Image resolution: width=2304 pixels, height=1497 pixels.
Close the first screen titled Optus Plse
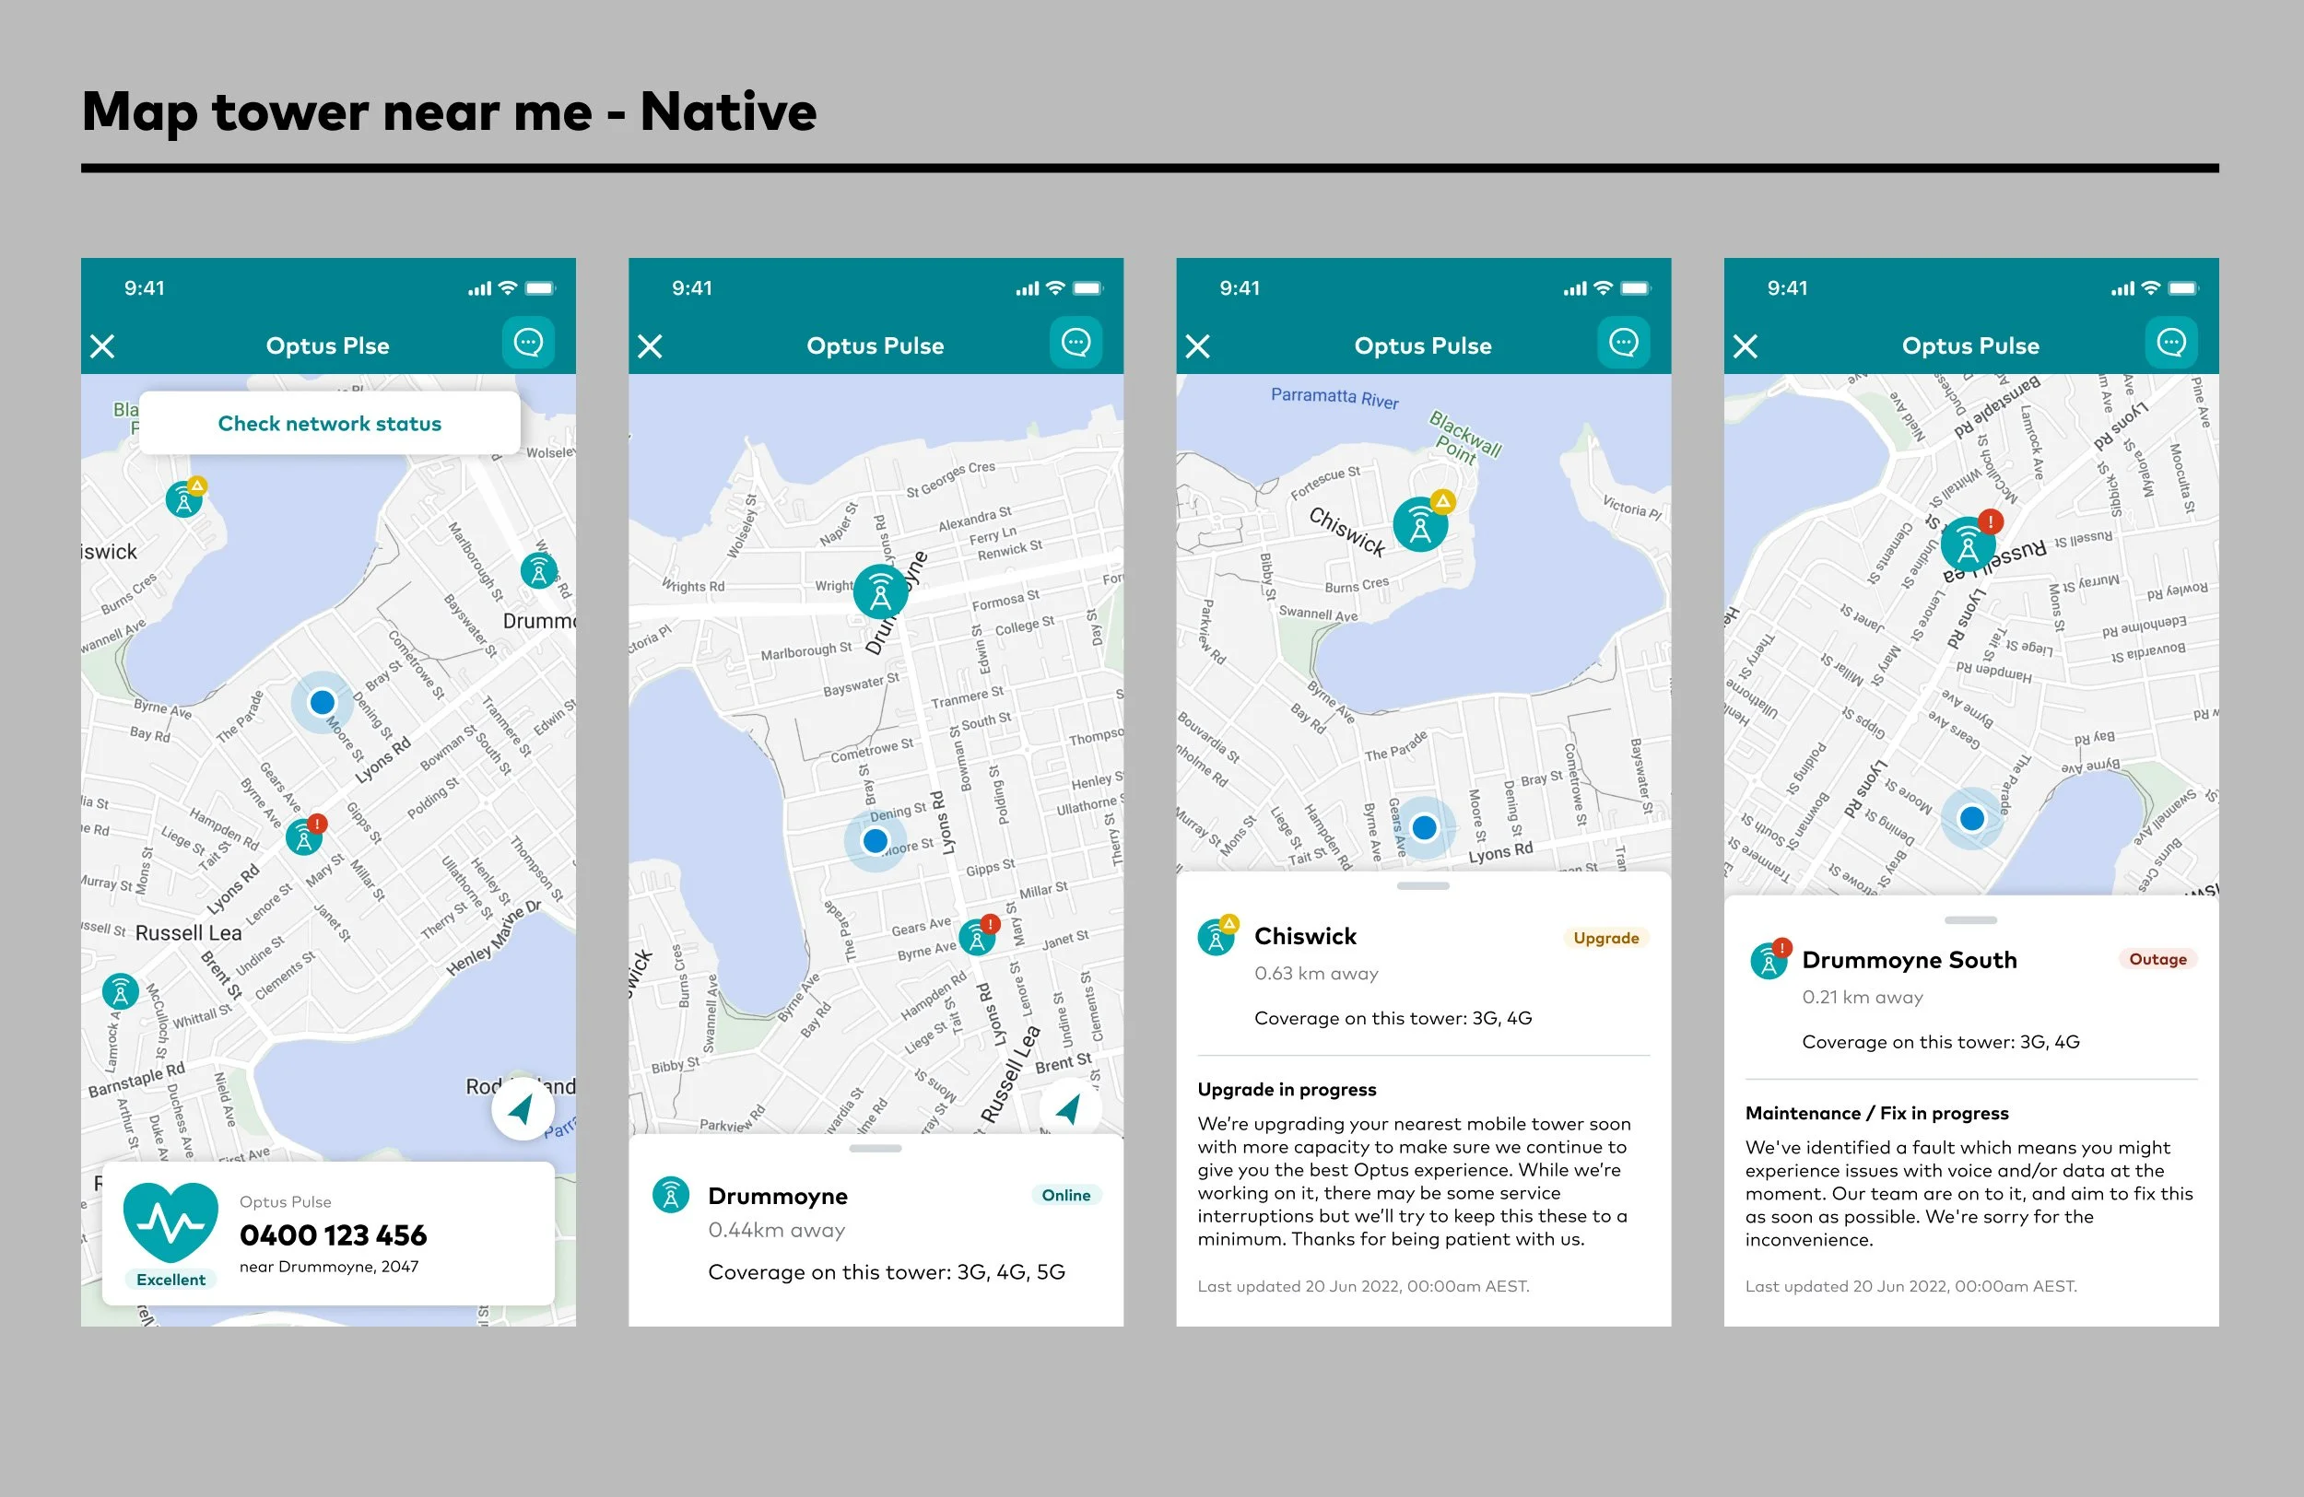(x=102, y=346)
